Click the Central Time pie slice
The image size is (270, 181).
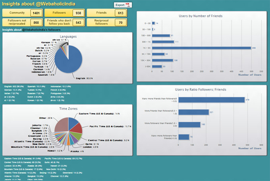click(77, 135)
